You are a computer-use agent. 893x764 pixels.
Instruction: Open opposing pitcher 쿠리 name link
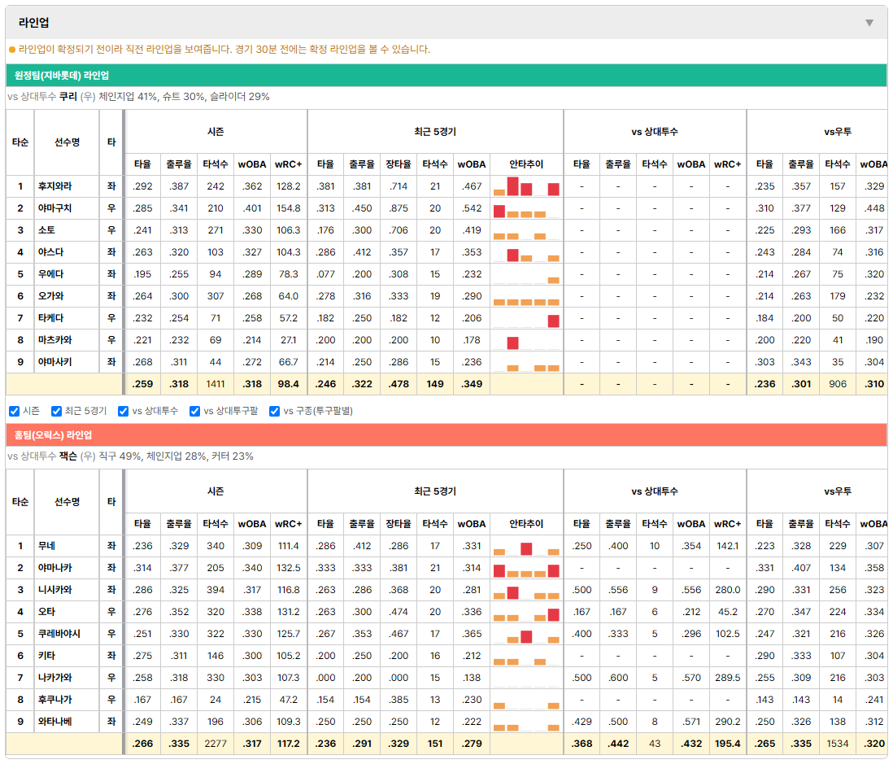tap(68, 97)
